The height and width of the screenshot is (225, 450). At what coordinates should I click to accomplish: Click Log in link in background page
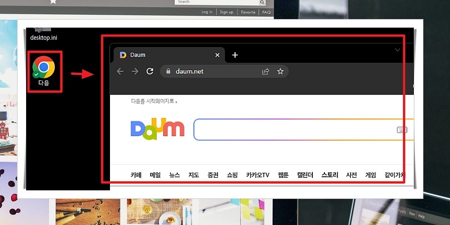(207, 12)
